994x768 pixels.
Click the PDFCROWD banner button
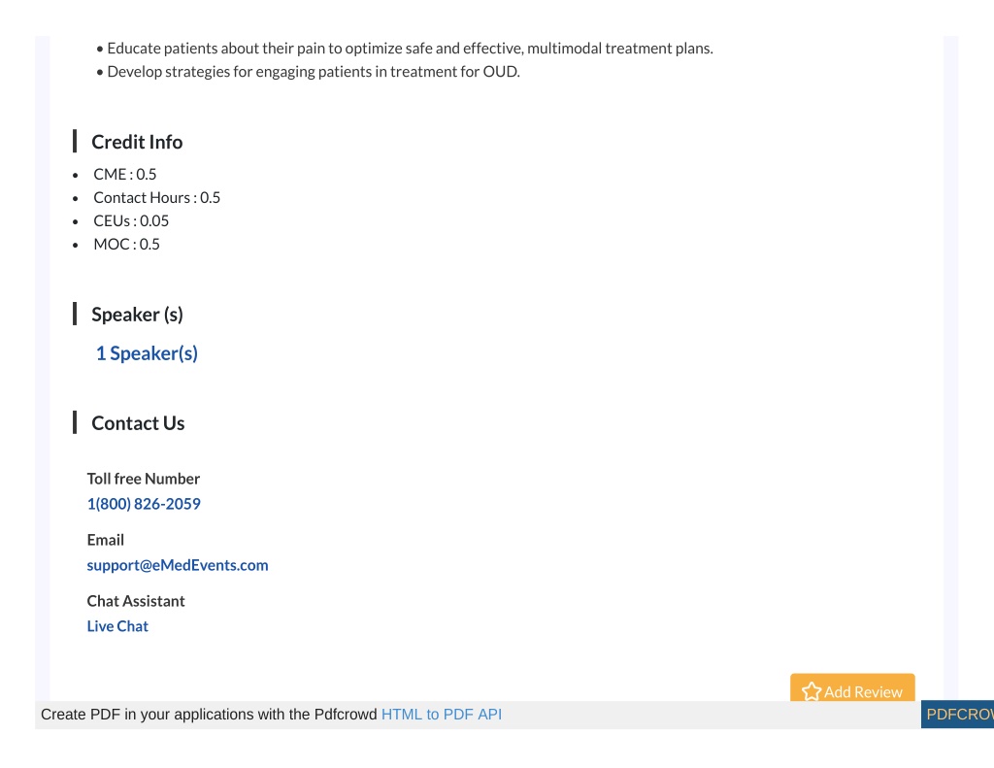(957, 714)
